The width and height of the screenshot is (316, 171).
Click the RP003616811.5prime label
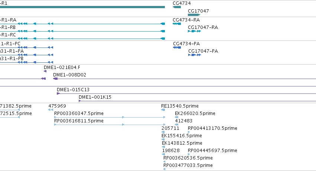click(x=79, y=121)
